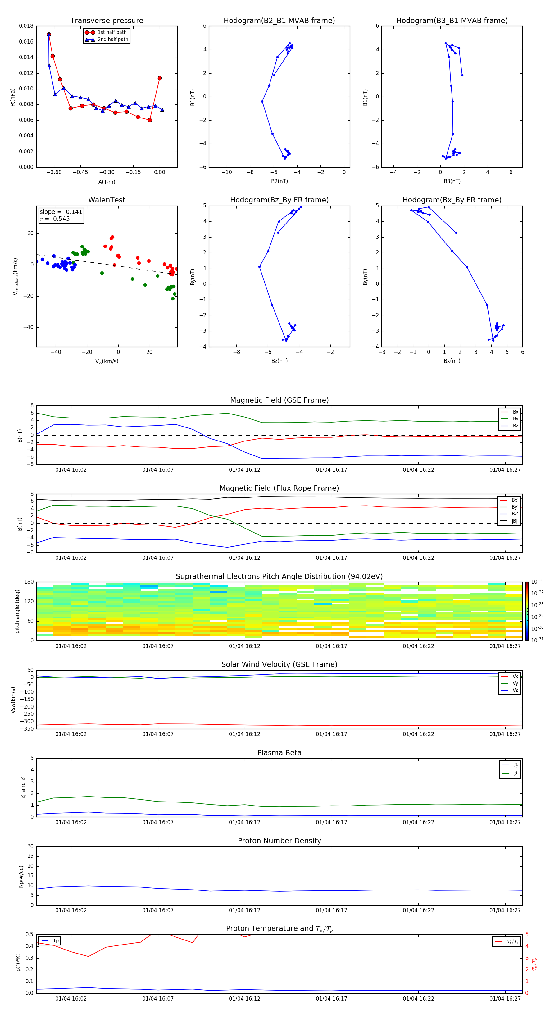The width and height of the screenshot is (559, 1026).
Task: Click 'Proton Temperature and Te/Tp' title
Action: [279, 928]
